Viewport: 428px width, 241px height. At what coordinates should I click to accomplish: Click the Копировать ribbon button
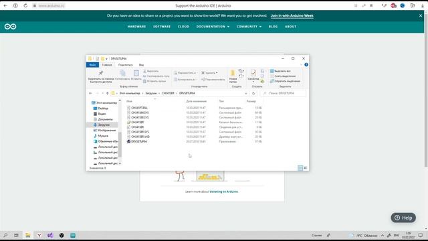coord(122,75)
